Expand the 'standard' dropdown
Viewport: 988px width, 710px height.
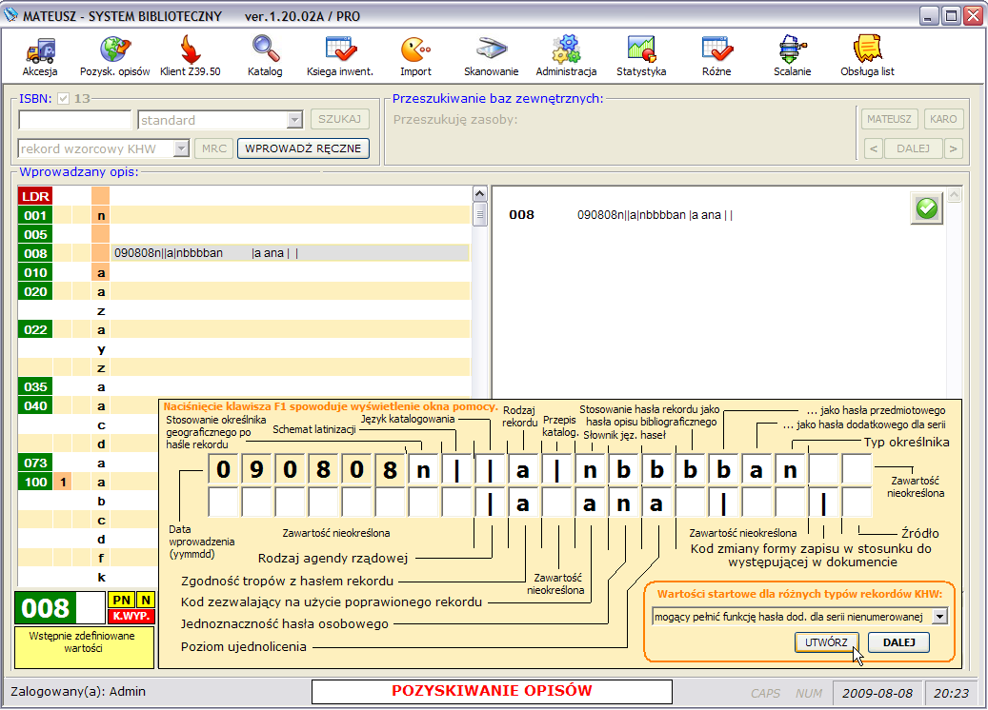coord(294,120)
